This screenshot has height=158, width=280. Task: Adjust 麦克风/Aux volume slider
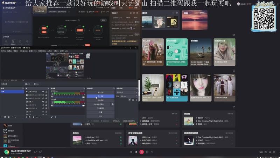click(x=69, y=97)
